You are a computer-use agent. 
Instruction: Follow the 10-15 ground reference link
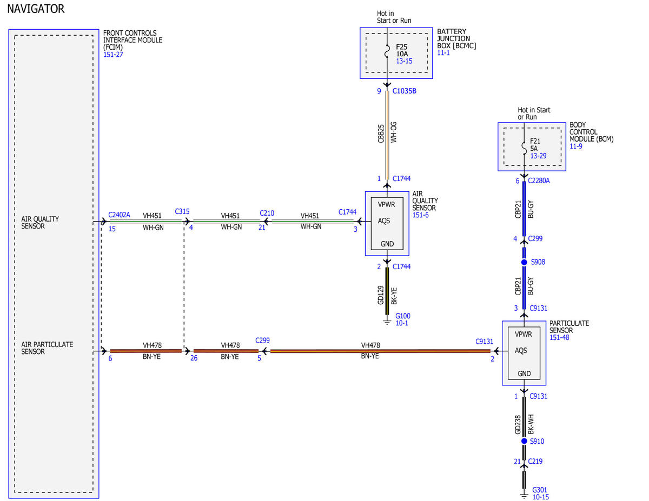(541, 497)
